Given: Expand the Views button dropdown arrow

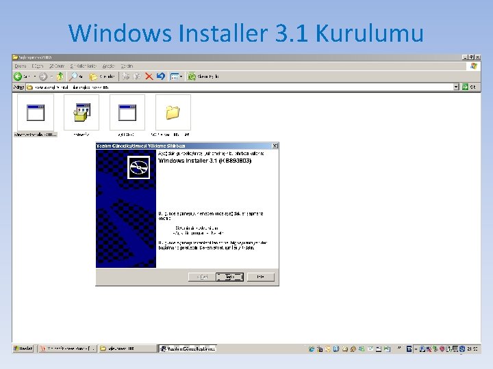Looking at the screenshot, I should coord(181,77).
